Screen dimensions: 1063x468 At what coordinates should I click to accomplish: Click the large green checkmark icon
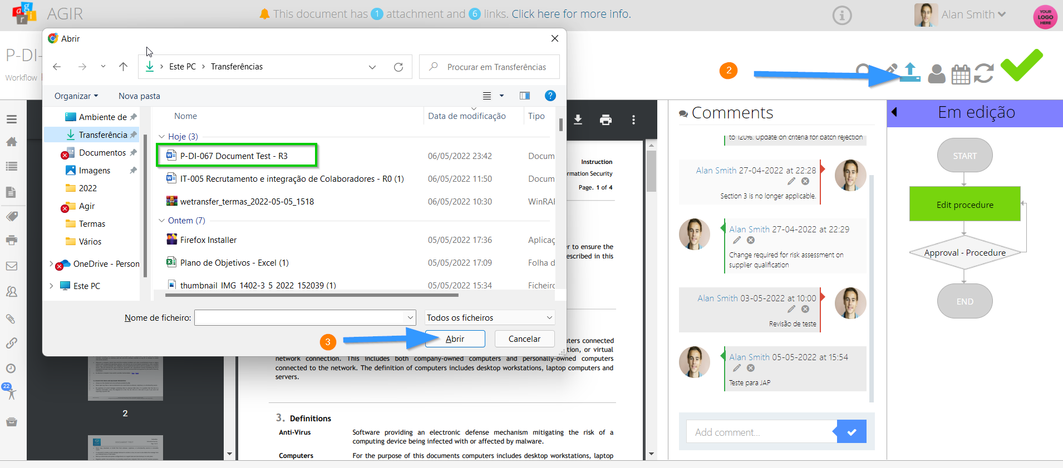point(1021,64)
